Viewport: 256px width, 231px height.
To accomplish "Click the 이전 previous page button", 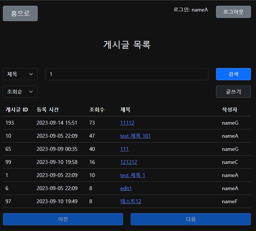I will tap(63, 219).
